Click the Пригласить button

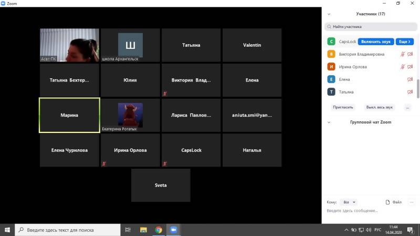click(x=343, y=107)
